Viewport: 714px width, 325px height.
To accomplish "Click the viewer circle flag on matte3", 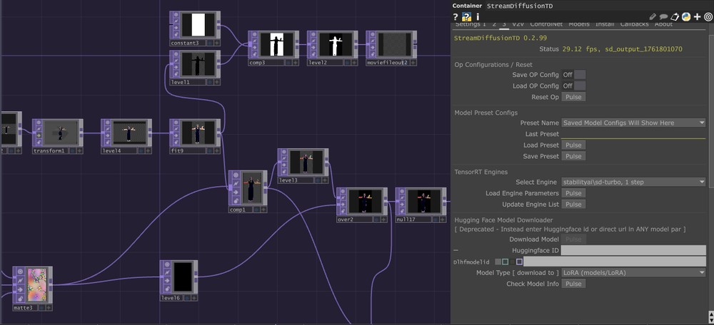I will tap(19, 271).
